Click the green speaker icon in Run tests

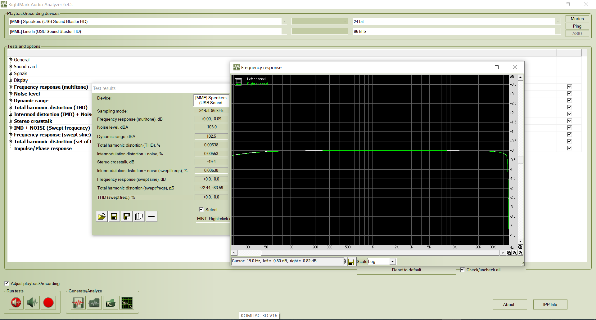click(32, 303)
